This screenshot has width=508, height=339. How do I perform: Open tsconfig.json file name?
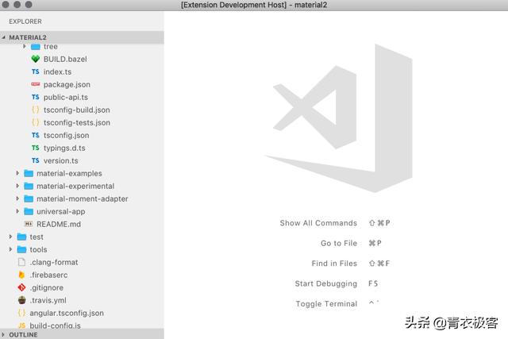(x=66, y=135)
